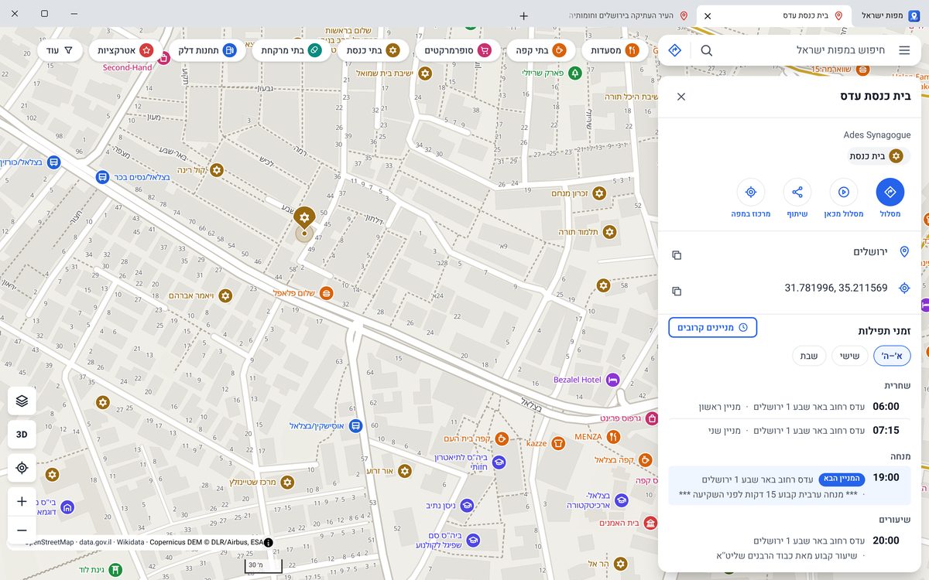Click the locate-me target button
The height and width of the screenshot is (580, 929).
click(x=22, y=468)
